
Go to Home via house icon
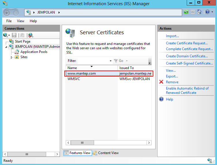[x=199, y=12]
